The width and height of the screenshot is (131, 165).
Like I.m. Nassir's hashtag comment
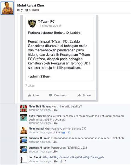tap(55, 161)
